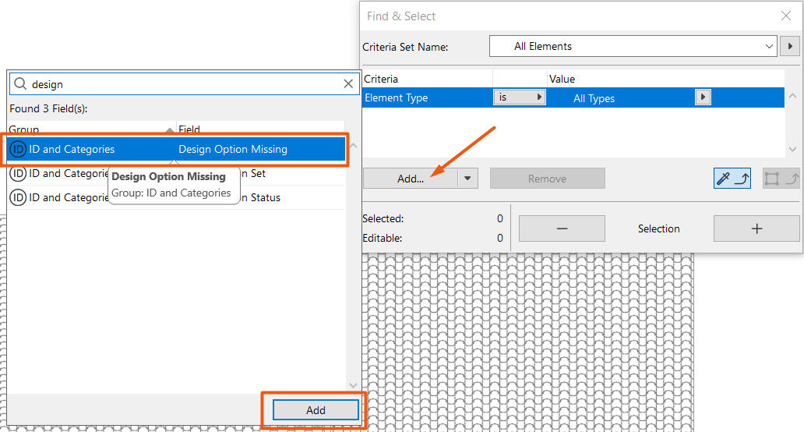Viewport: 804px width, 432px height.
Task: Click into the search field containing 'design'
Action: pos(179,84)
